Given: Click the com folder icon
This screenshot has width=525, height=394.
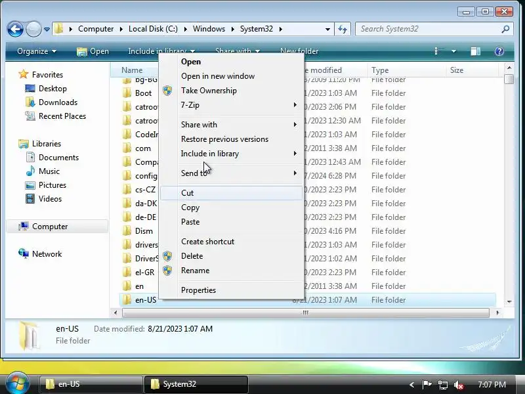Looking at the screenshot, I should click(127, 148).
